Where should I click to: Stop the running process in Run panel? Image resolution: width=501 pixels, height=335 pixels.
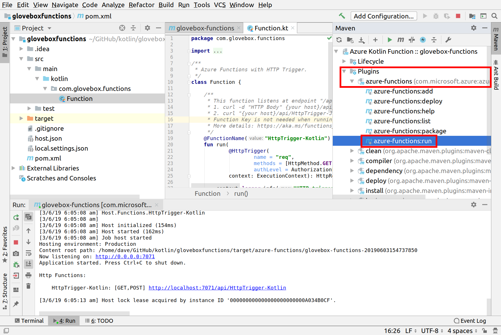[x=16, y=242]
